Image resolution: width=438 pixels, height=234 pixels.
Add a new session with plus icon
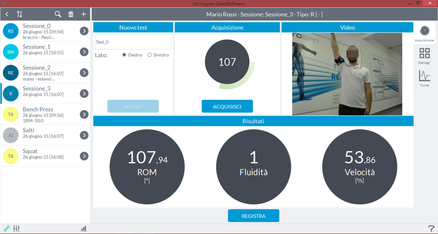(x=84, y=14)
